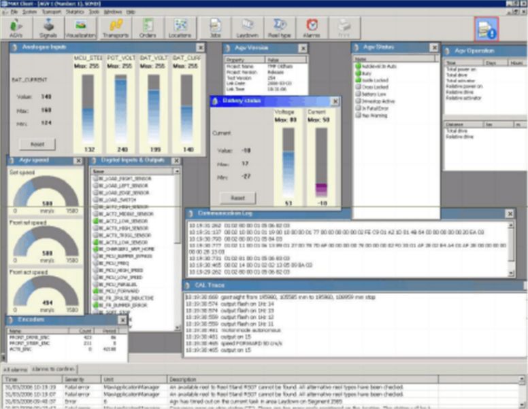Click the Laydown toolbar icon
Viewport: 528px width, 409px height.
pyautogui.click(x=248, y=28)
